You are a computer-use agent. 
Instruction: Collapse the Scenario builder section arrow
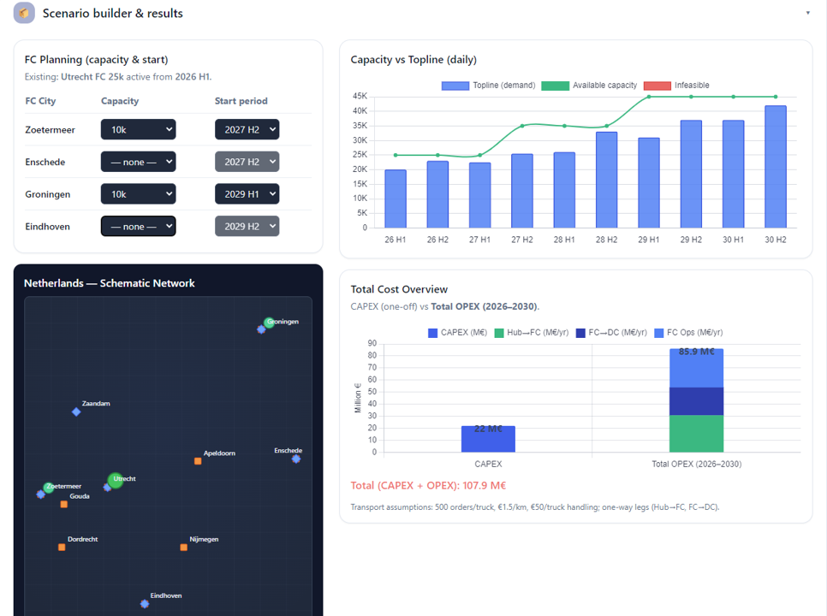point(807,13)
